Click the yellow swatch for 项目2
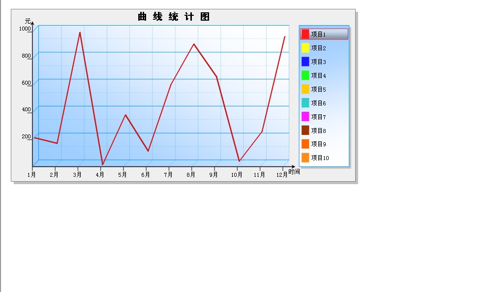This screenshot has height=292, width=490. 306,48
